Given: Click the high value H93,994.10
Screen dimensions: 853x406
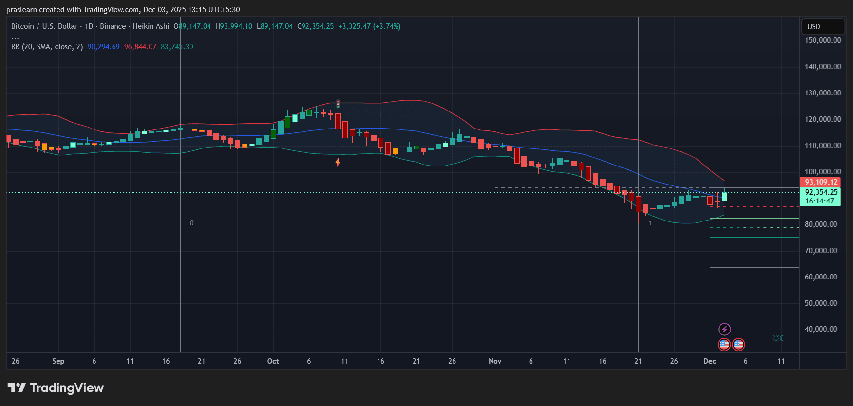Looking at the screenshot, I should pyautogui.click(x=234, y=26).
